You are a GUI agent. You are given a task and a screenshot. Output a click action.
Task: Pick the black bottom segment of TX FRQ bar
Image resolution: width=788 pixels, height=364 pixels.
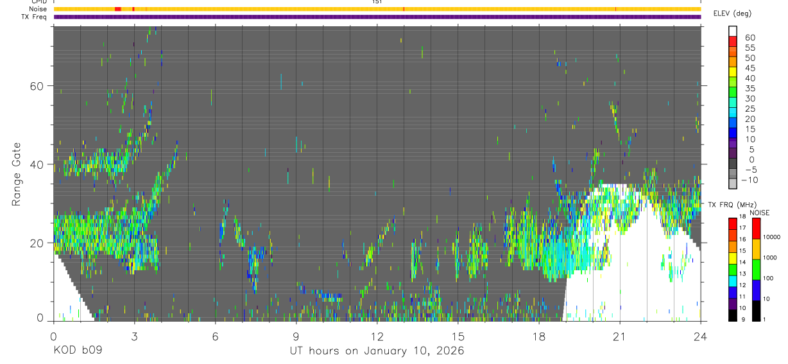733,315
